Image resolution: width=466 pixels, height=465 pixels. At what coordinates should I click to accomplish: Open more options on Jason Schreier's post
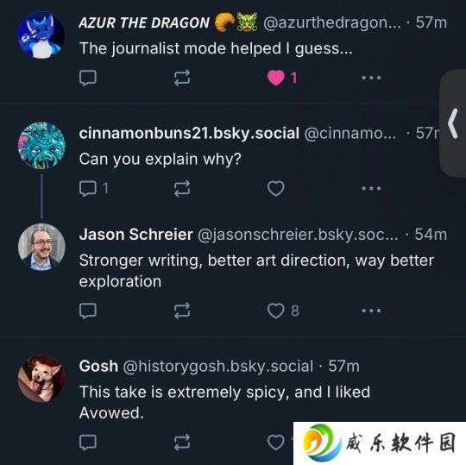(371, 311)
